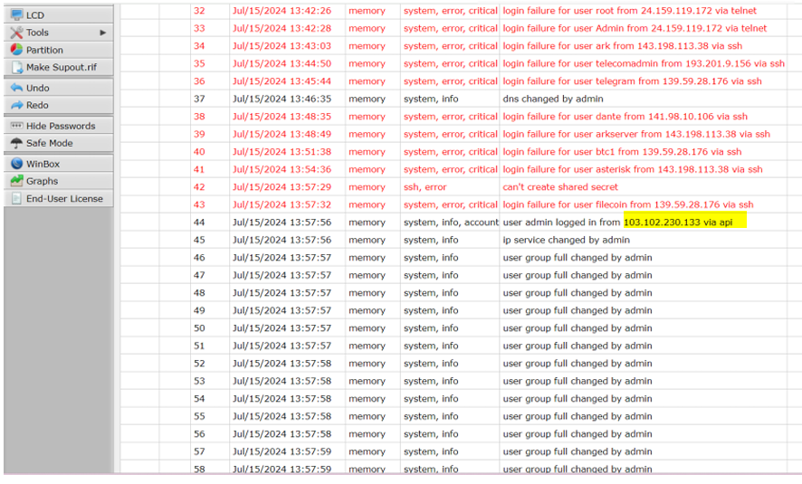802x484 pixels.
Task: Click the Make Supout.rif file icon
Action: [x=17, y=67]
